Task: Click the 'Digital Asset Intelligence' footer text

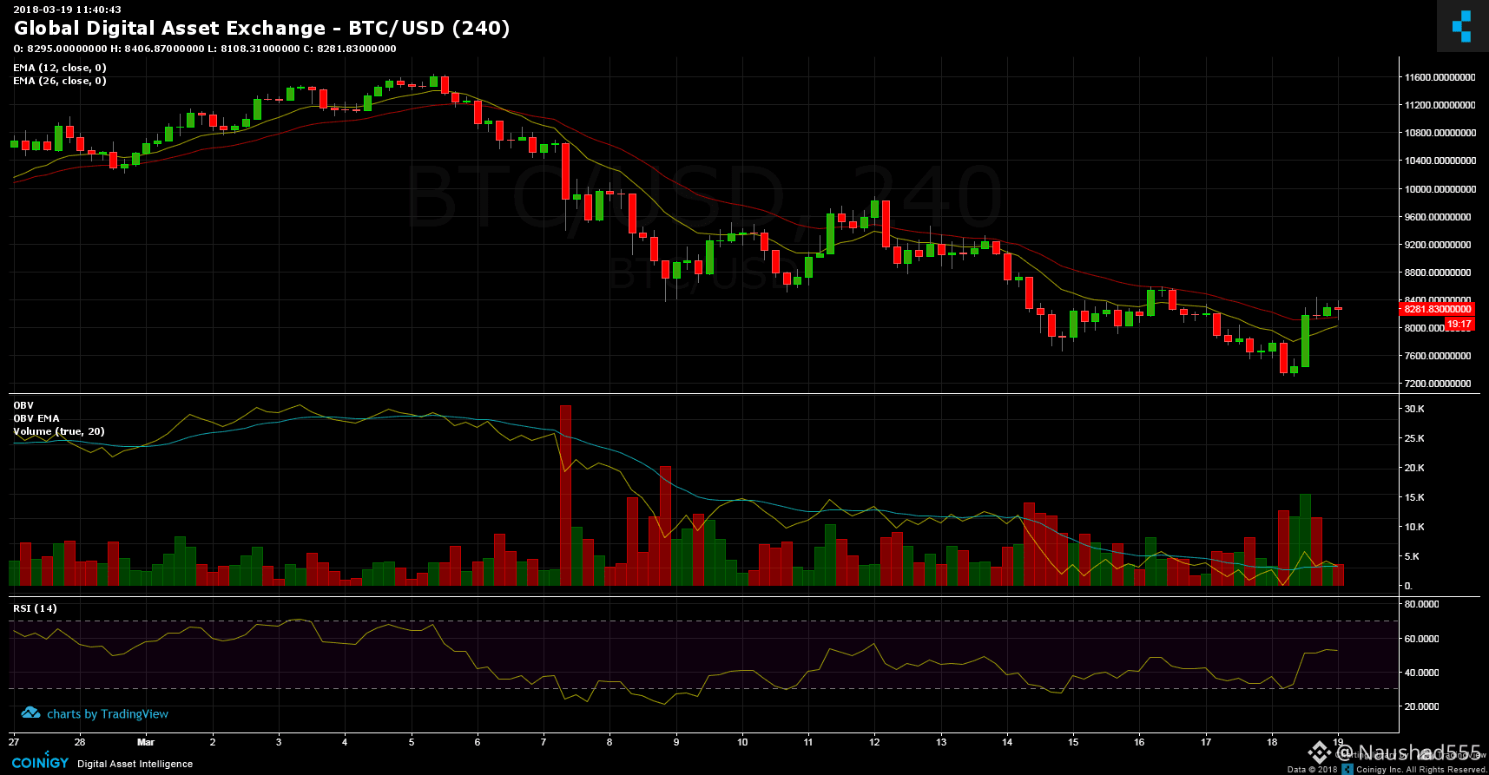Action: [135, 764]
